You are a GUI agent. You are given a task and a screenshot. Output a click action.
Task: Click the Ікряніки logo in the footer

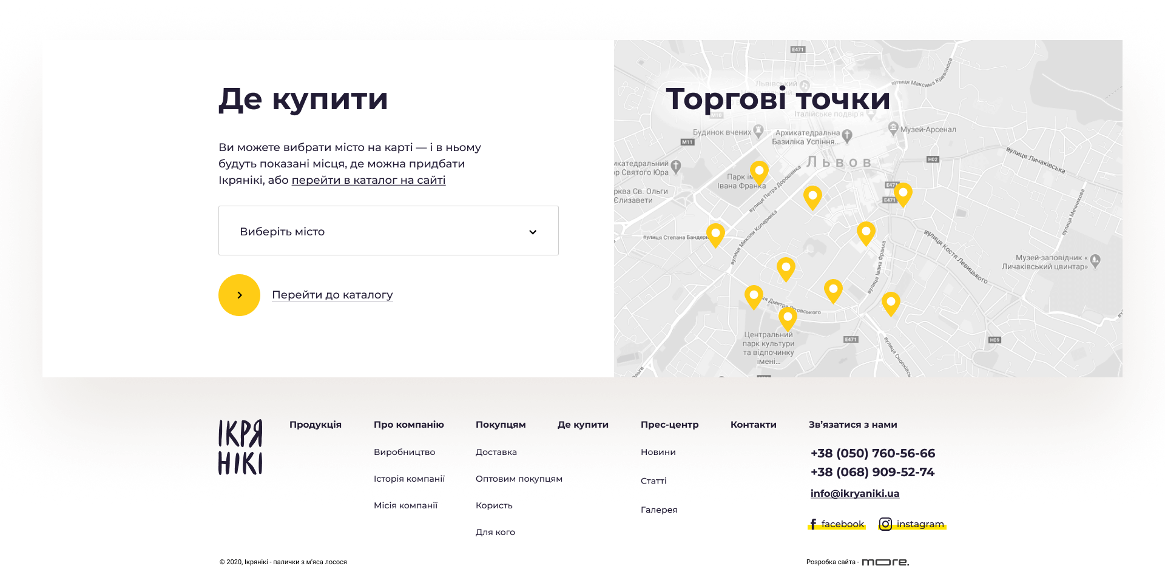(240, 447)
